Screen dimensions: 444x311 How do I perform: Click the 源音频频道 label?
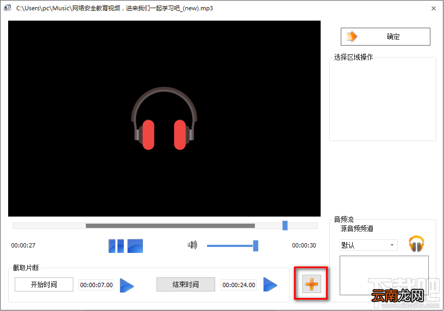(357, 229)
